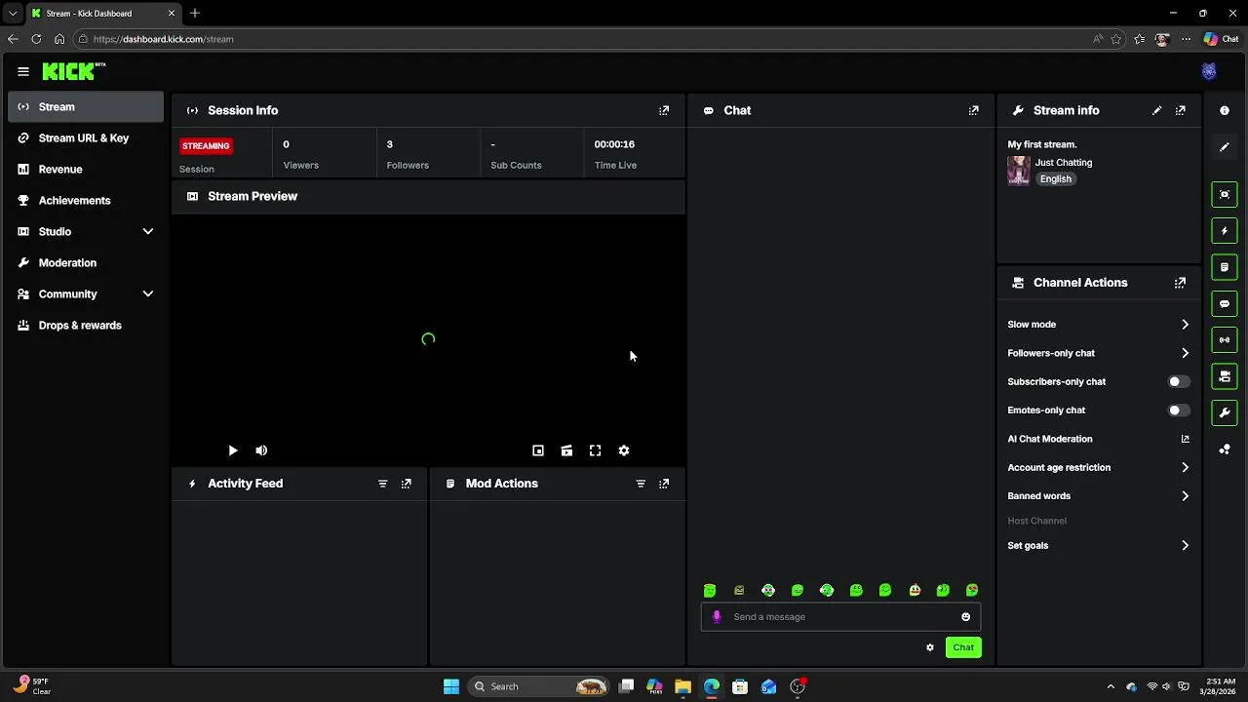The height and width of the screenshot is (702, 1248).
Task: Click the Send a message field
Action: coord(840,616)
